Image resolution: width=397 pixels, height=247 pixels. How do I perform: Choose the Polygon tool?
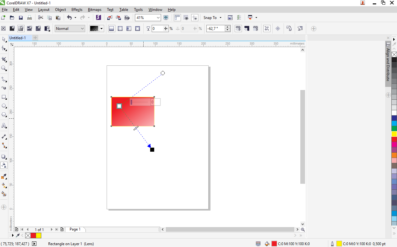(x=4, y=115)
